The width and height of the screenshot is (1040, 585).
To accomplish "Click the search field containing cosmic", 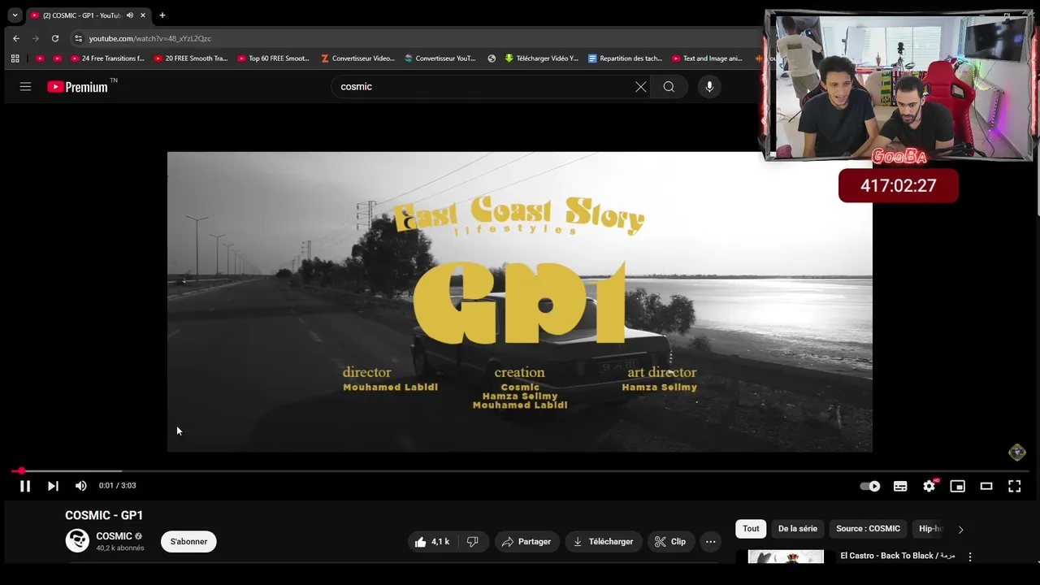I will point(483,87).
